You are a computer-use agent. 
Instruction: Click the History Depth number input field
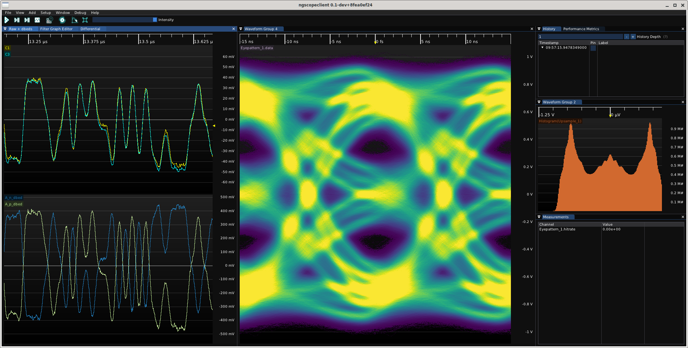click(580, 37)
